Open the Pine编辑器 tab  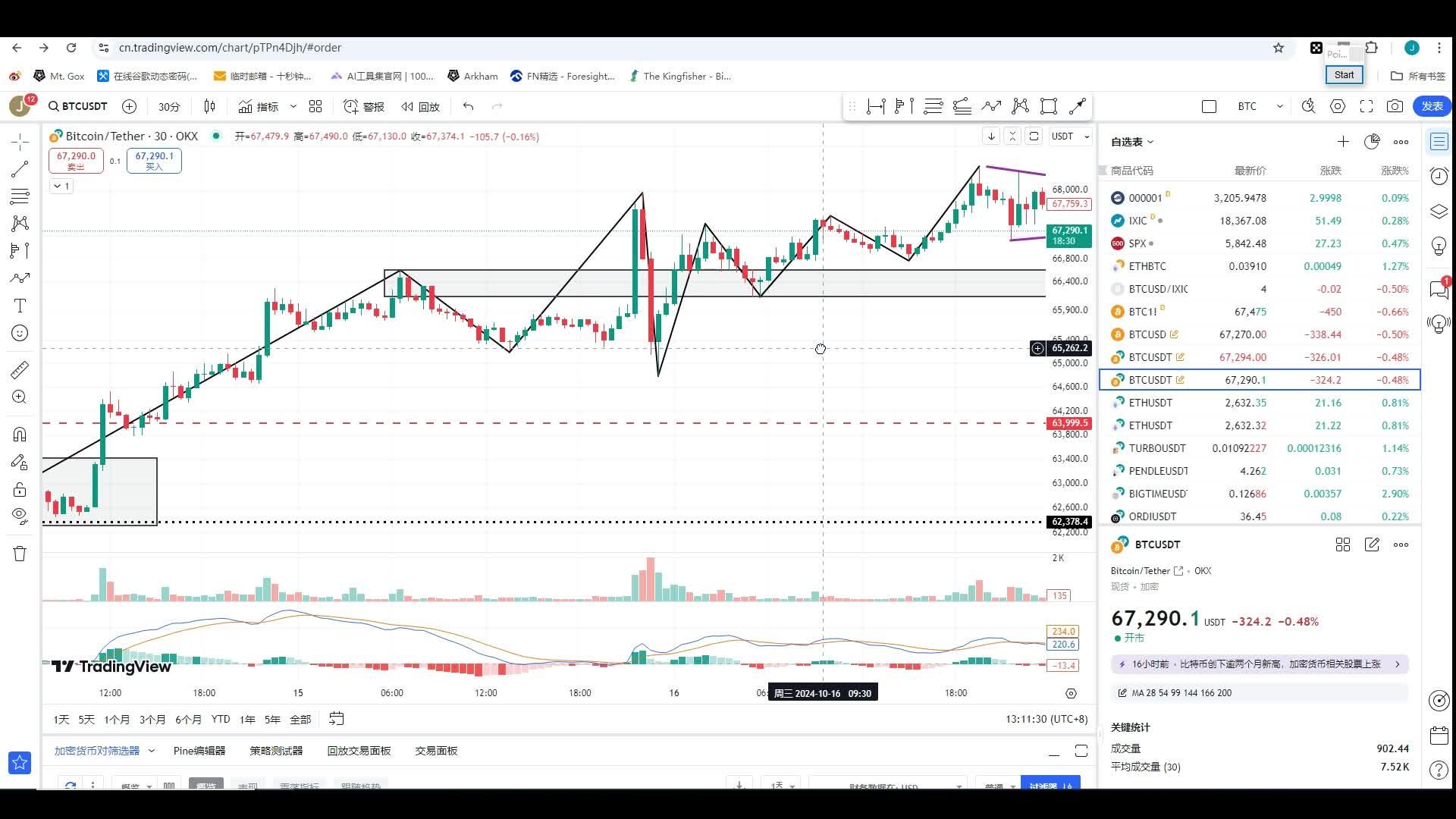(199, 751)
